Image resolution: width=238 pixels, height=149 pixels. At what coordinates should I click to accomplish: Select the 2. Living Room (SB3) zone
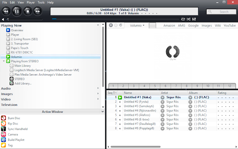[24, 39]
